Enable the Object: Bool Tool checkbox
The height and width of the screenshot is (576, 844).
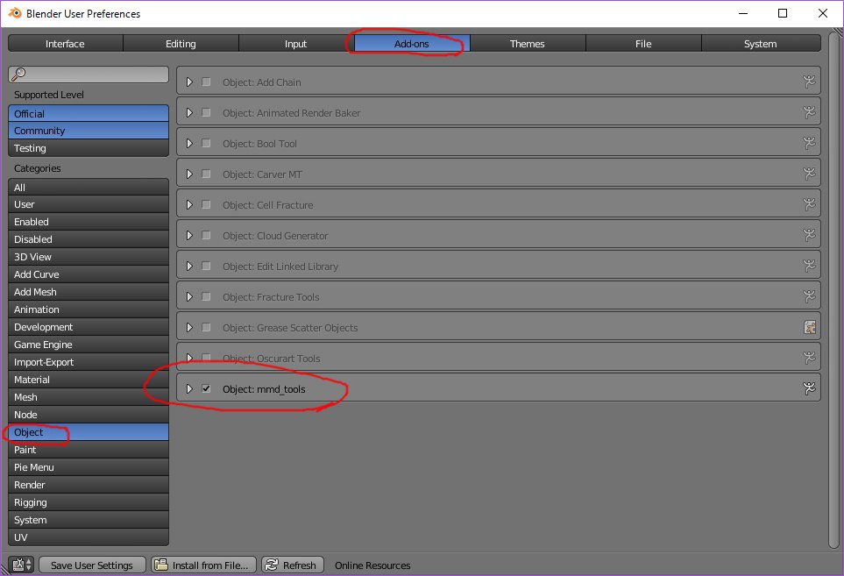[x=206, y=143]
